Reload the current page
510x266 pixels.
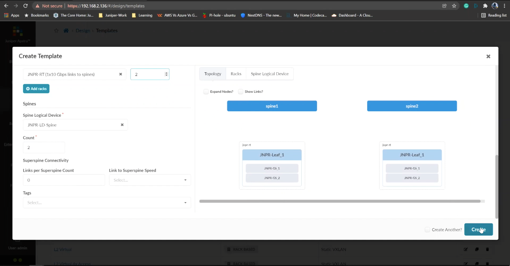tap(26, 6)
